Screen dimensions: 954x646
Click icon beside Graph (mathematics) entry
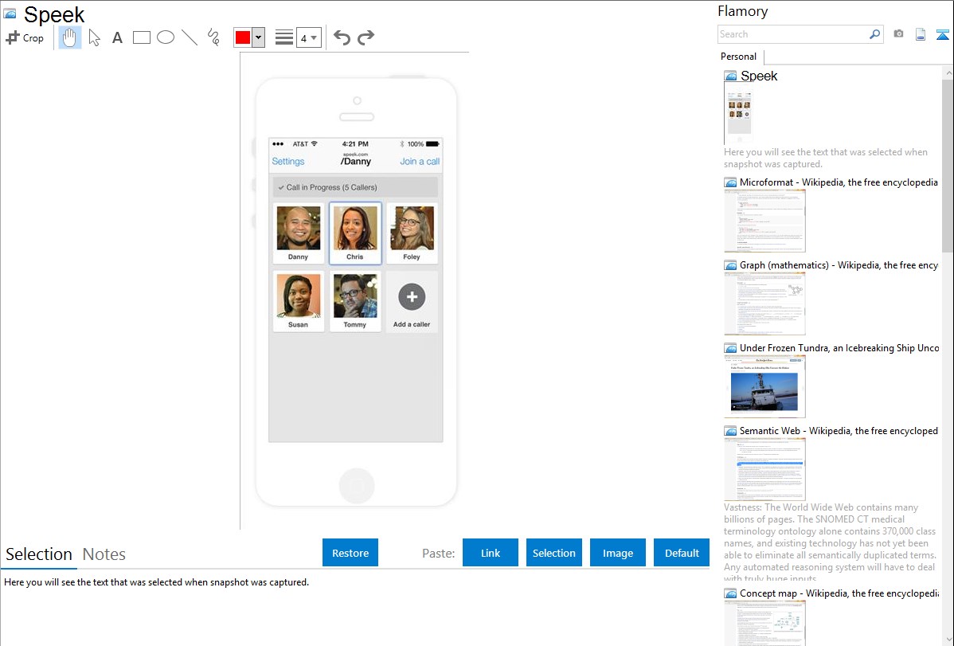(730, 265)
